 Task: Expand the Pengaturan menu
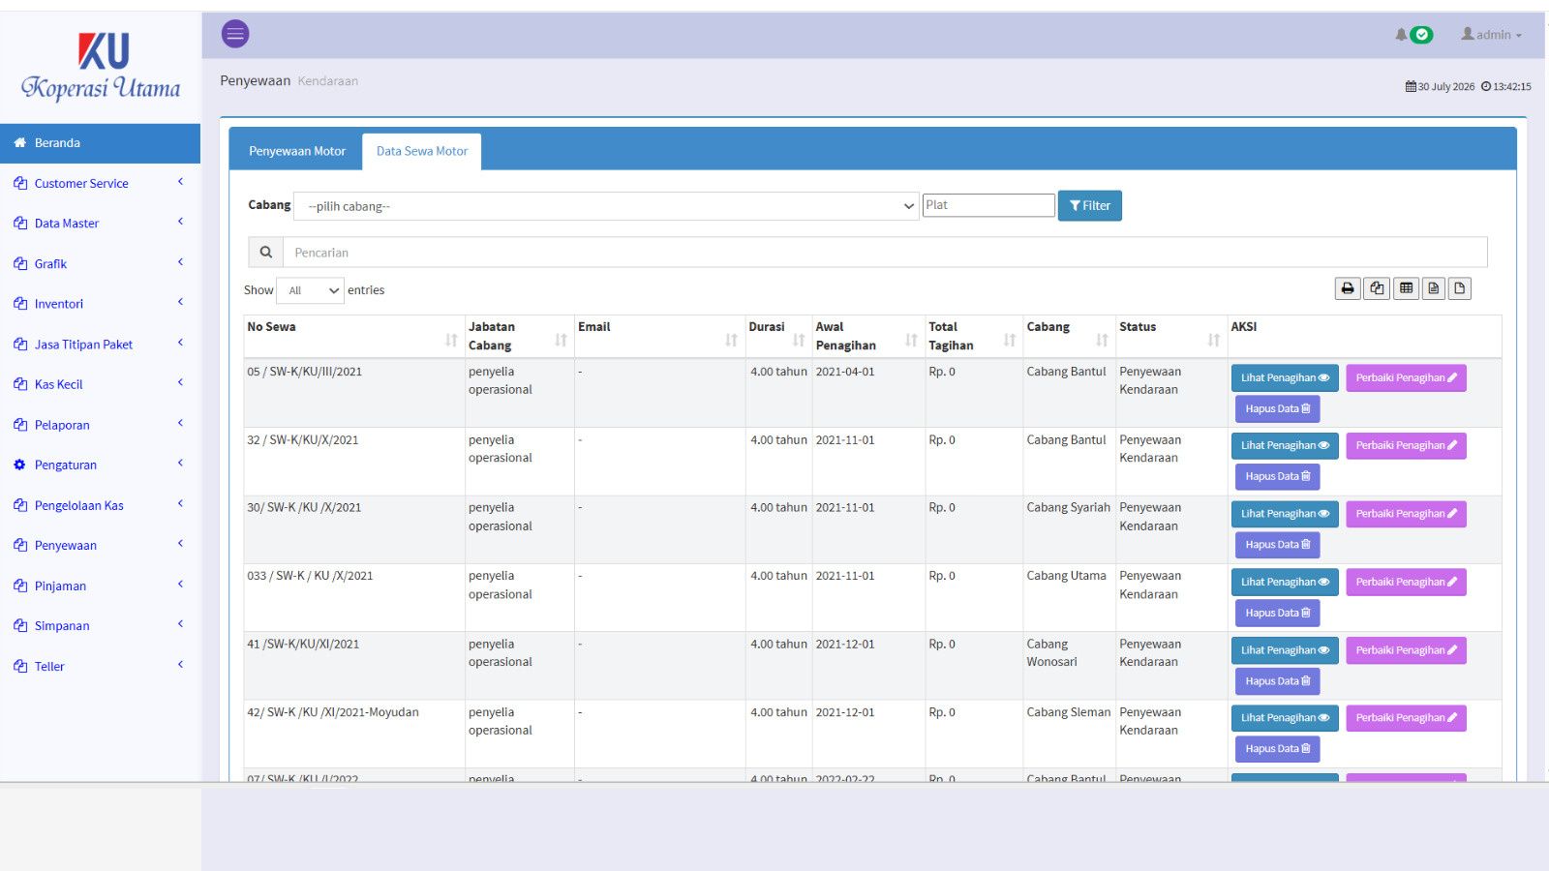point(100,466)
